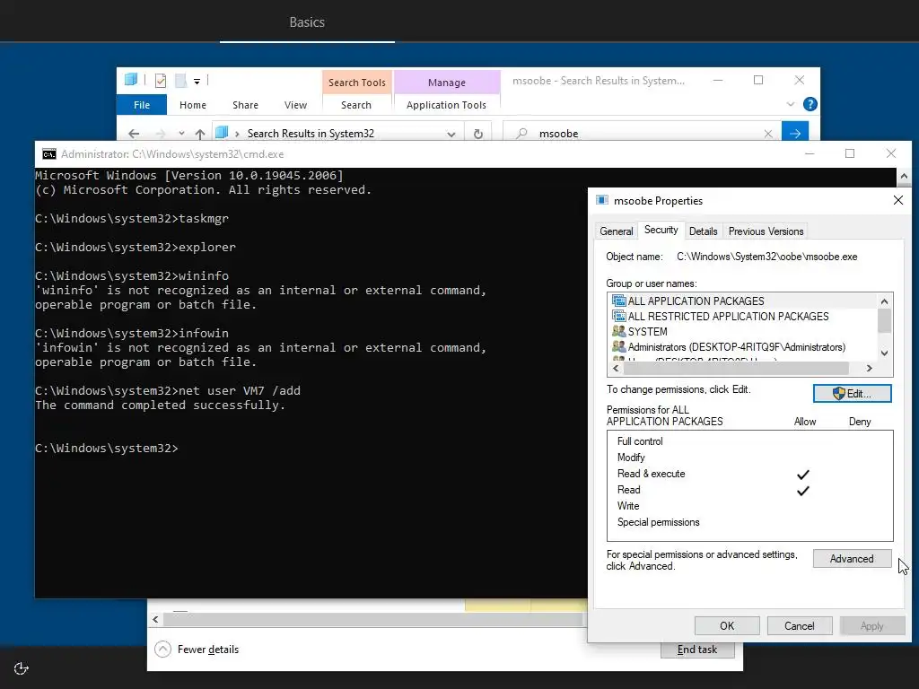919x689 pixels.
Task: Open the Previous Versions tab
Action: point(766,231)
